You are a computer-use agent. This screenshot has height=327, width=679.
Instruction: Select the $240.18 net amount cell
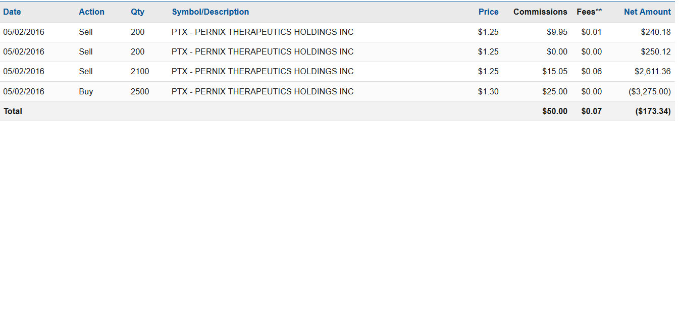(655, 32)
